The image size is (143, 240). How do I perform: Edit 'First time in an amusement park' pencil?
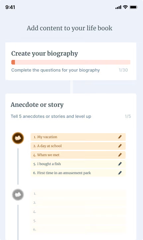coord(120,173)
